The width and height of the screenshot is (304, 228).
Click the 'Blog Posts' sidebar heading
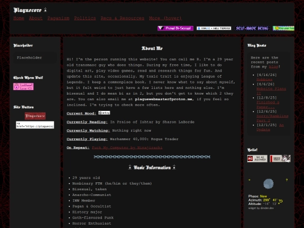(x=257, y=46)
